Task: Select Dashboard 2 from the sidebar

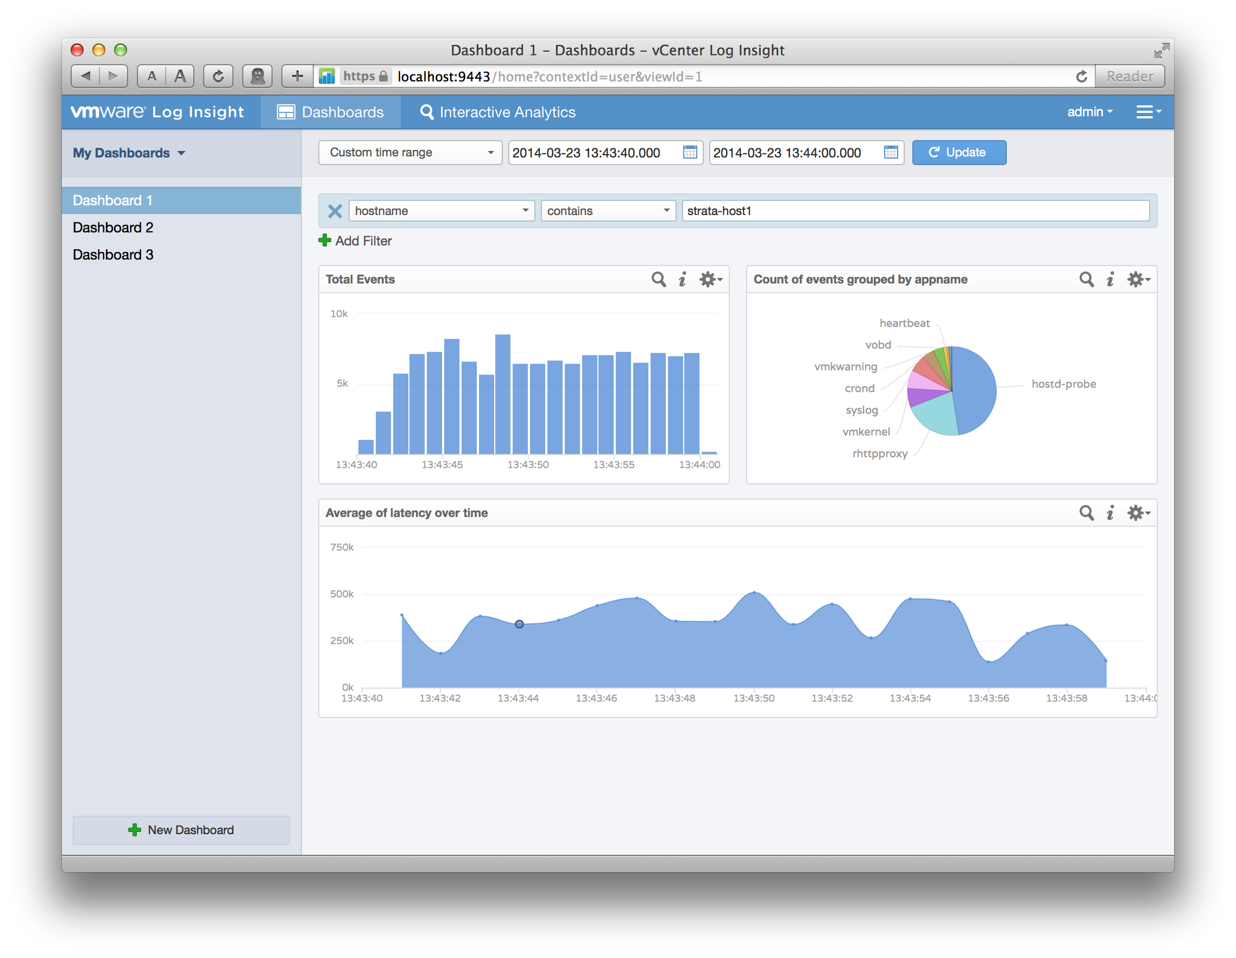Action: (112, 227)
